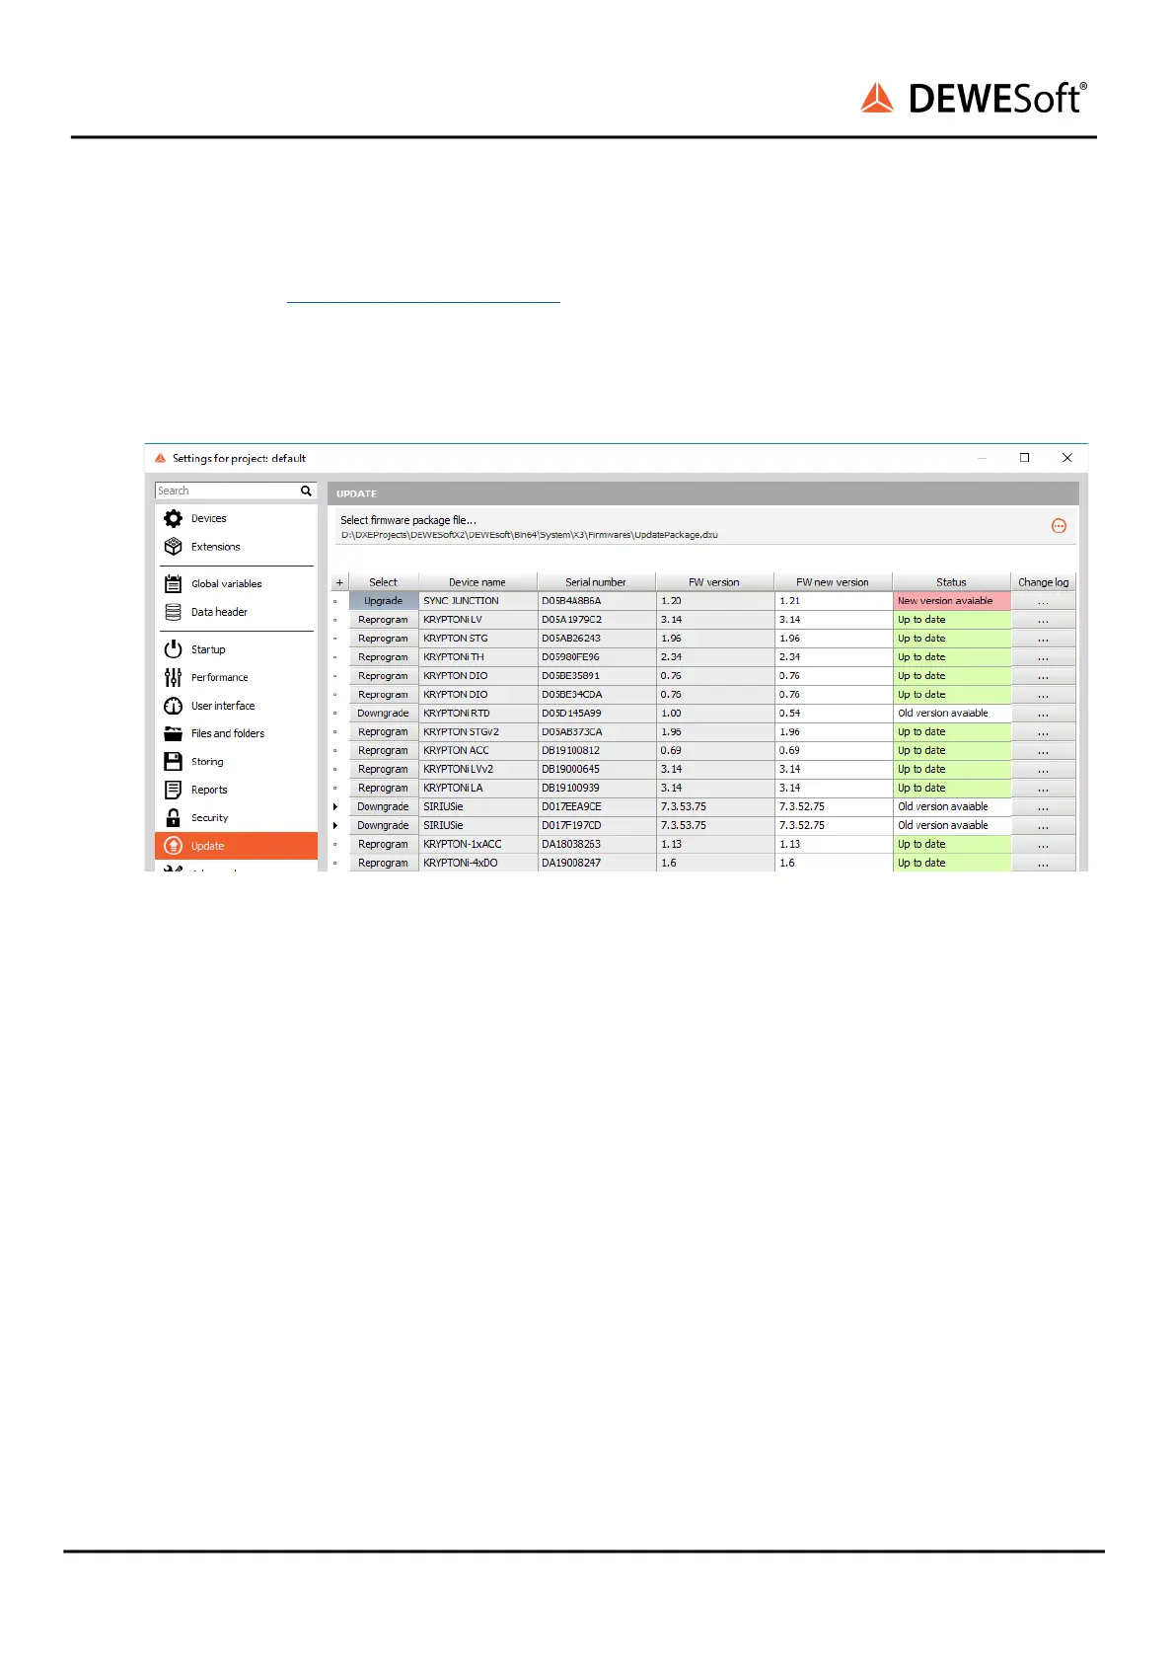Click New version avaiable status cell

point(952,601)
